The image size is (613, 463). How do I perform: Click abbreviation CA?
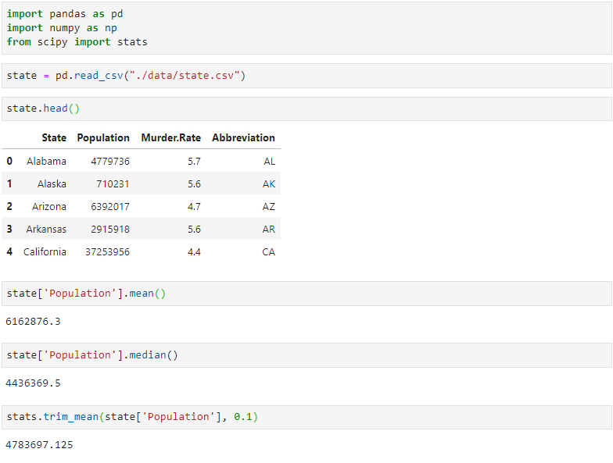(269, 251)
